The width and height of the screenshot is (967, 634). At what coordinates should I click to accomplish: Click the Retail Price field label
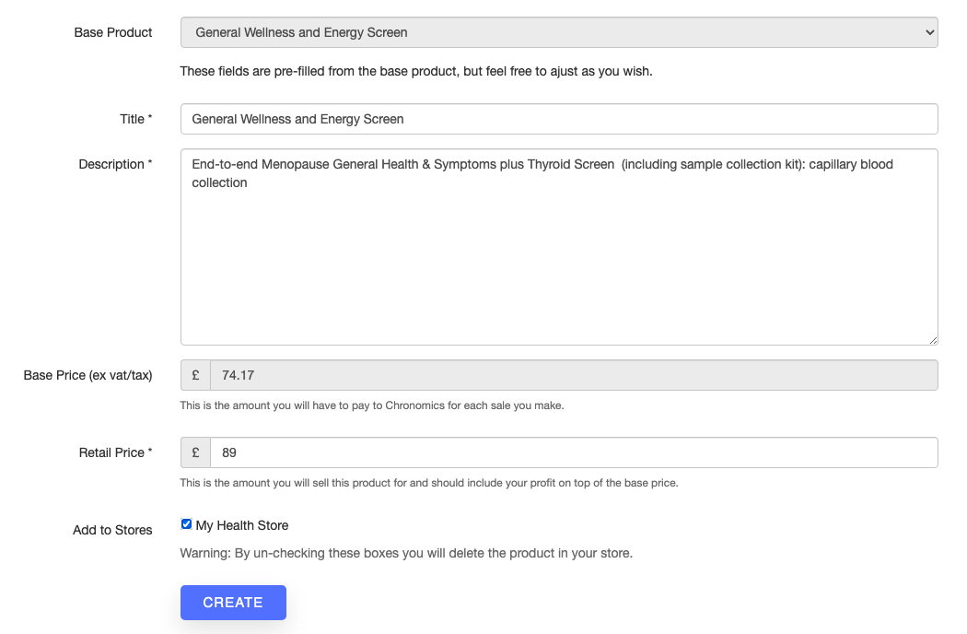coord(115,452)
